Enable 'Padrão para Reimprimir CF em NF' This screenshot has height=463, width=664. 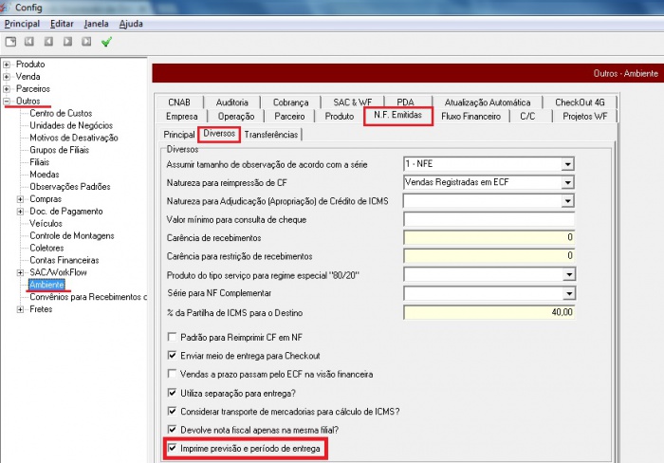point(172,337)
